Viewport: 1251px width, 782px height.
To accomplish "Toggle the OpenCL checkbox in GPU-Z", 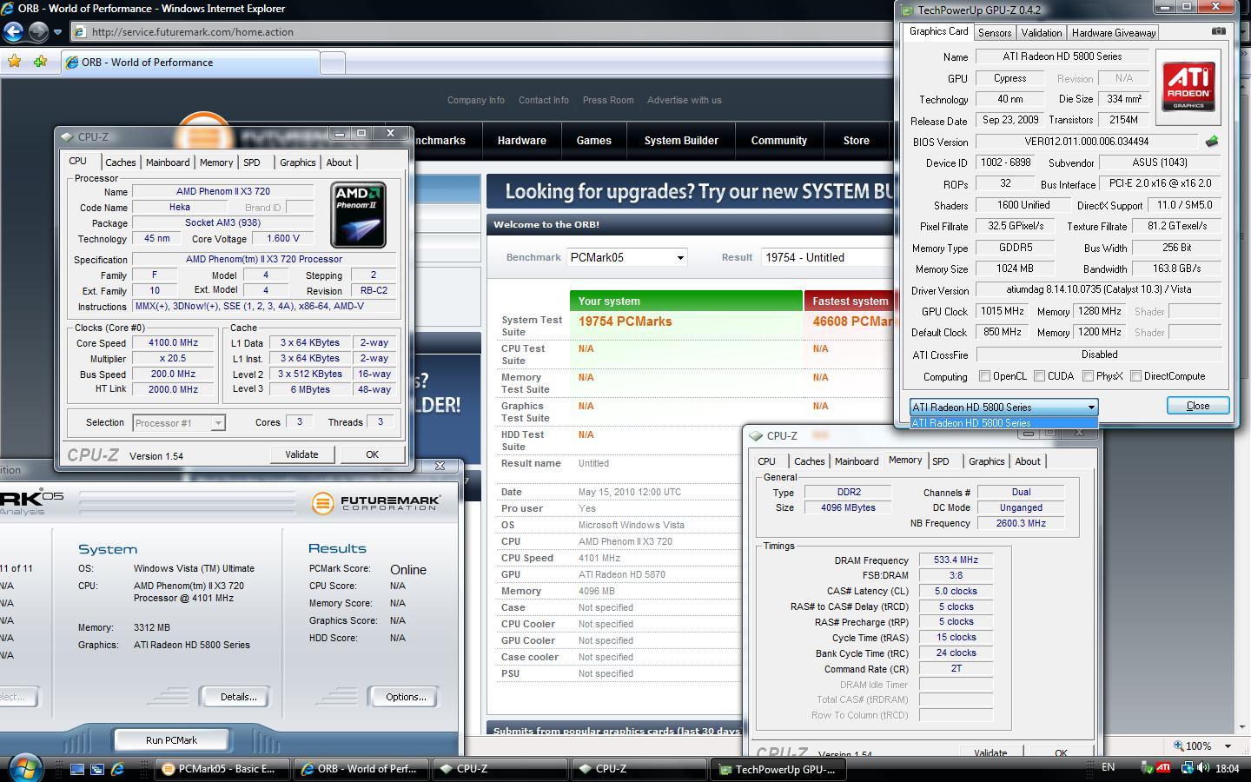I will coord(984,376).
